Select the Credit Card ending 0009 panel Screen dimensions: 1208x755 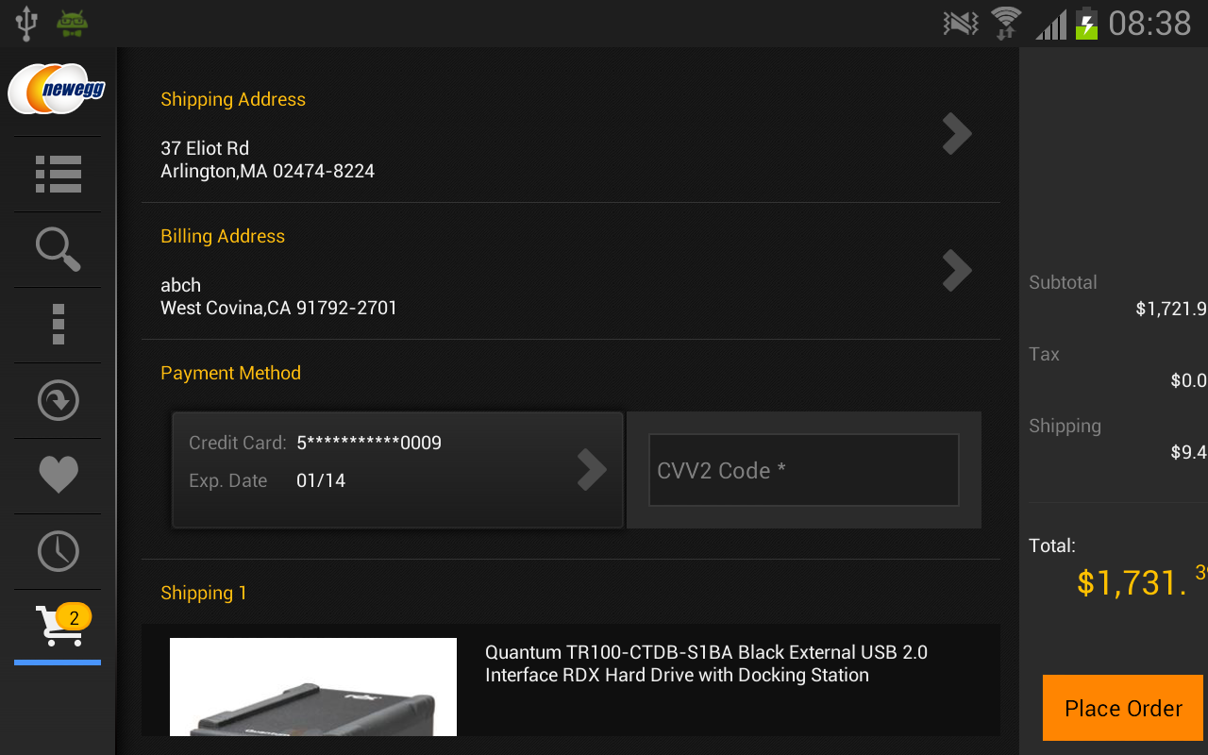[x=397, y=469]
